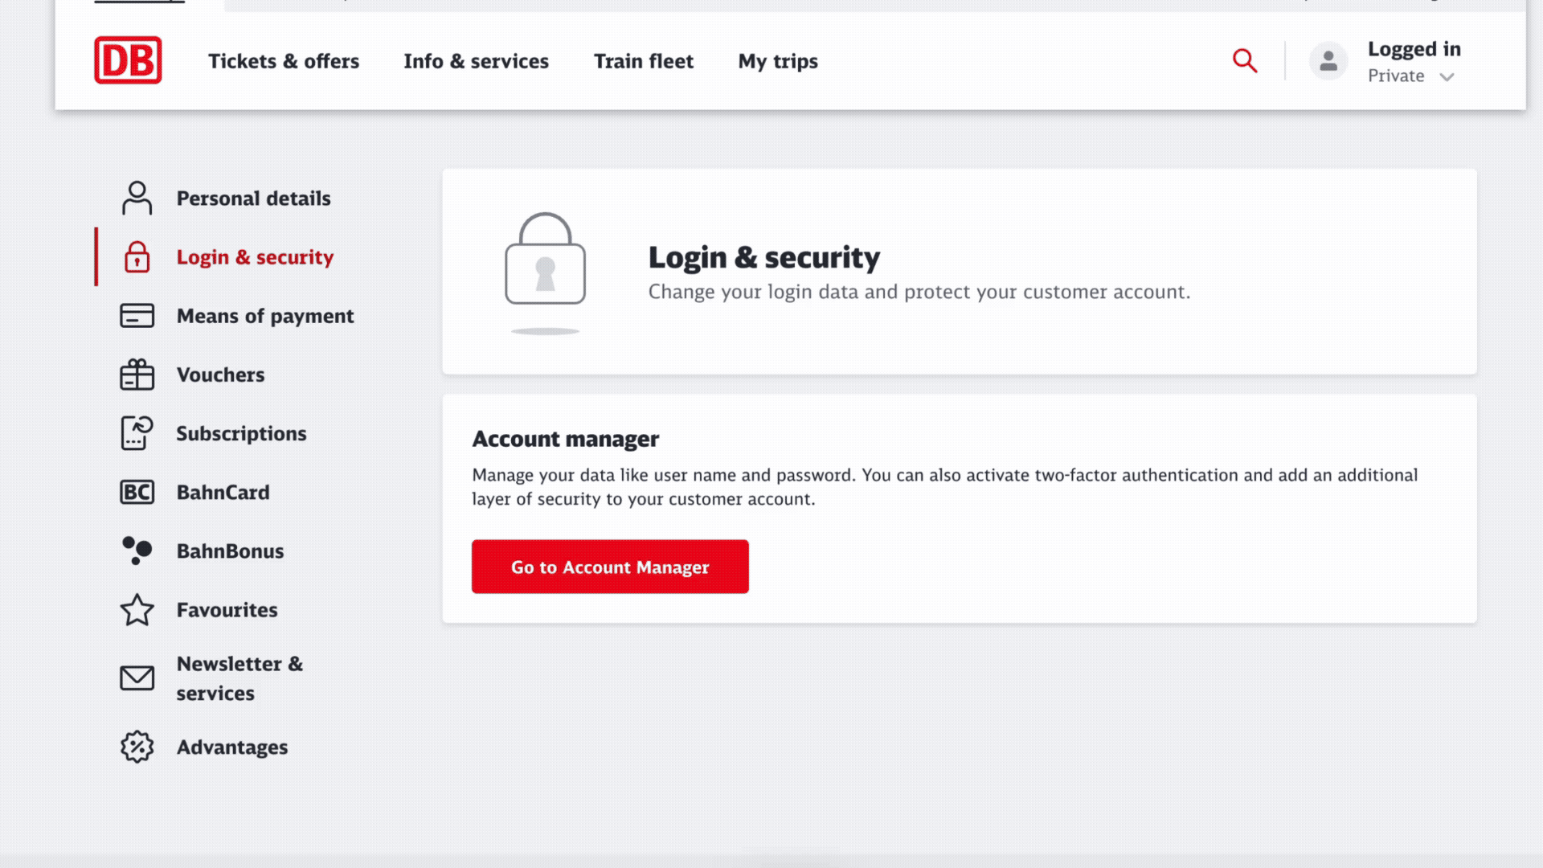Click the Vouchers gift icon
Viewport: 1543px width, 868px height.
click(137, 375)
